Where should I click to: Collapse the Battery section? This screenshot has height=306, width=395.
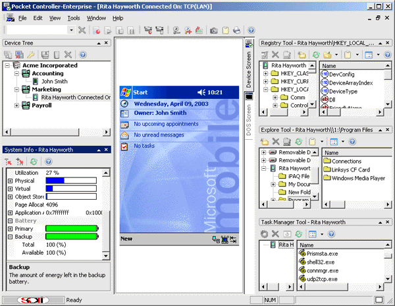[x=10, y=221]
